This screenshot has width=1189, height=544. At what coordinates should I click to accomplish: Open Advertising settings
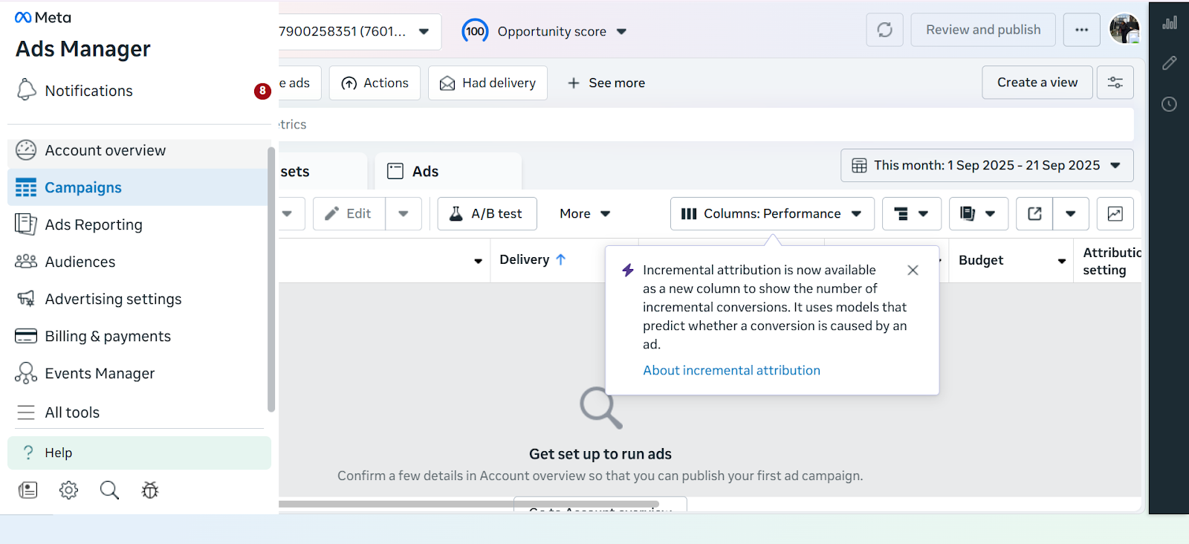(139, 299)
